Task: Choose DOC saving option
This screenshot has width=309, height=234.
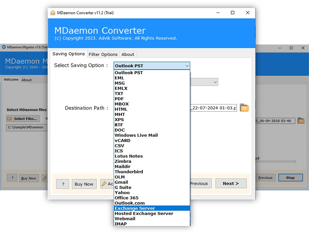Action: 152,130
